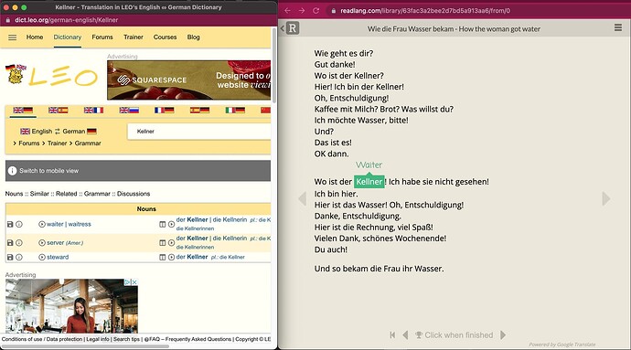This screenshot has height=350, width=631.
Task: Play pronunciation of waiter | waitress
Action: 42,224
